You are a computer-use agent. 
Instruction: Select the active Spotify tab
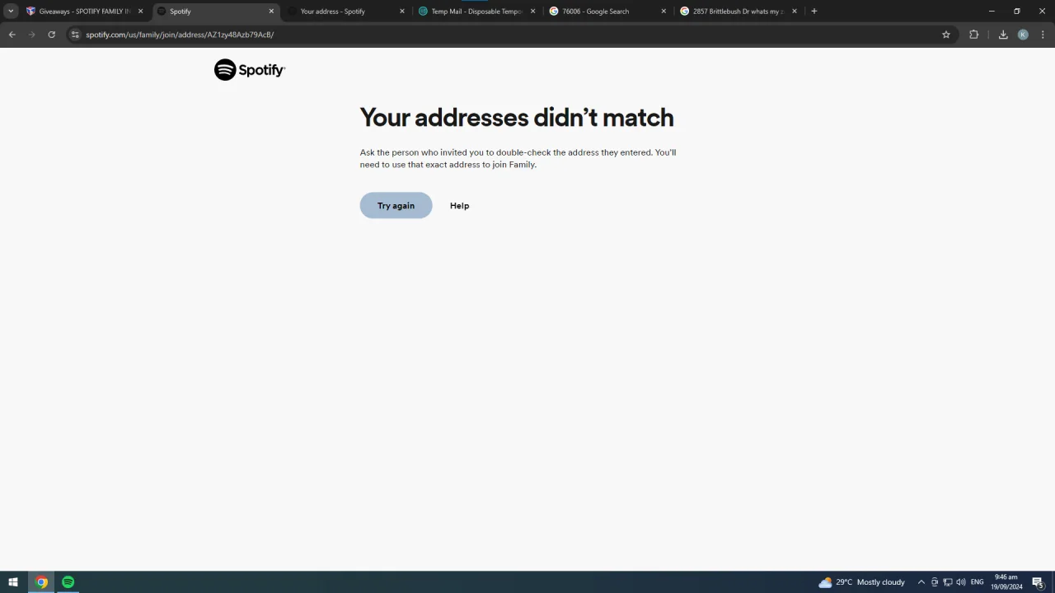pyautogui.click(x=214, y=12)
